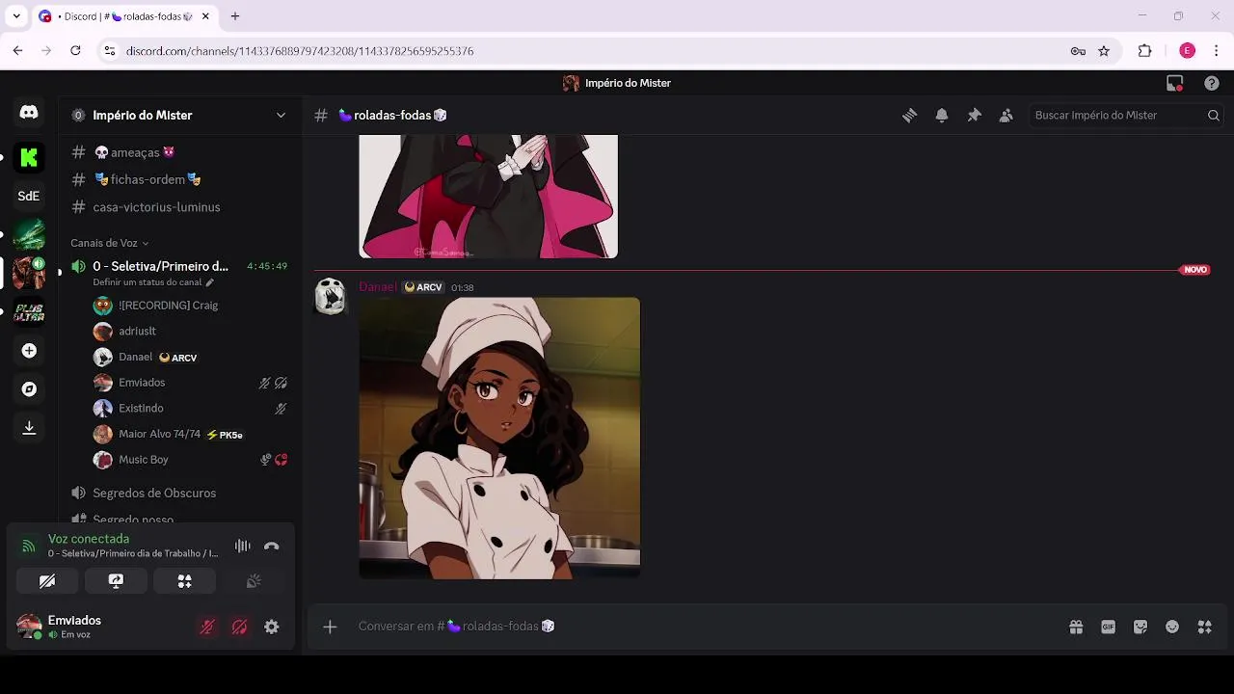1234x694 pixels.
Task: Open 0 - Seletiva/Primeiro voice channel
Action: coord(160,266)
